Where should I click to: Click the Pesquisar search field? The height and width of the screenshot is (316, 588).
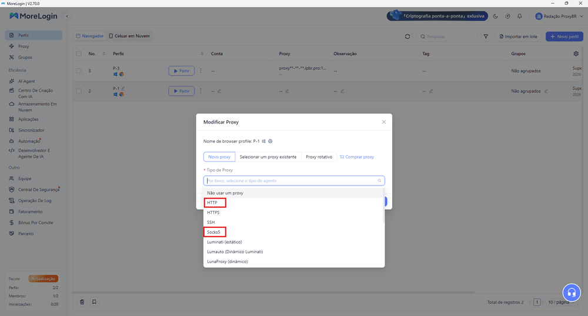446,36
